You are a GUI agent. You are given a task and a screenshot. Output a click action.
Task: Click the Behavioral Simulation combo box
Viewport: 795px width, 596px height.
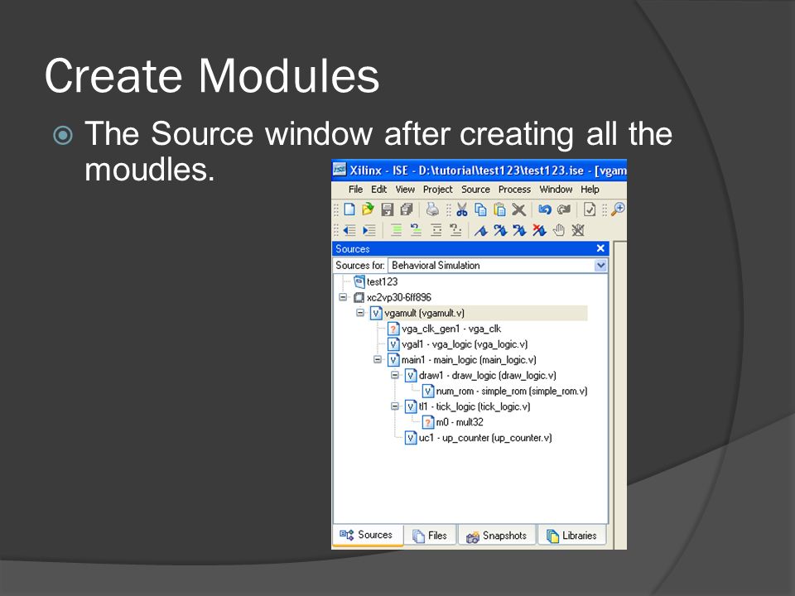click(498, 265)
